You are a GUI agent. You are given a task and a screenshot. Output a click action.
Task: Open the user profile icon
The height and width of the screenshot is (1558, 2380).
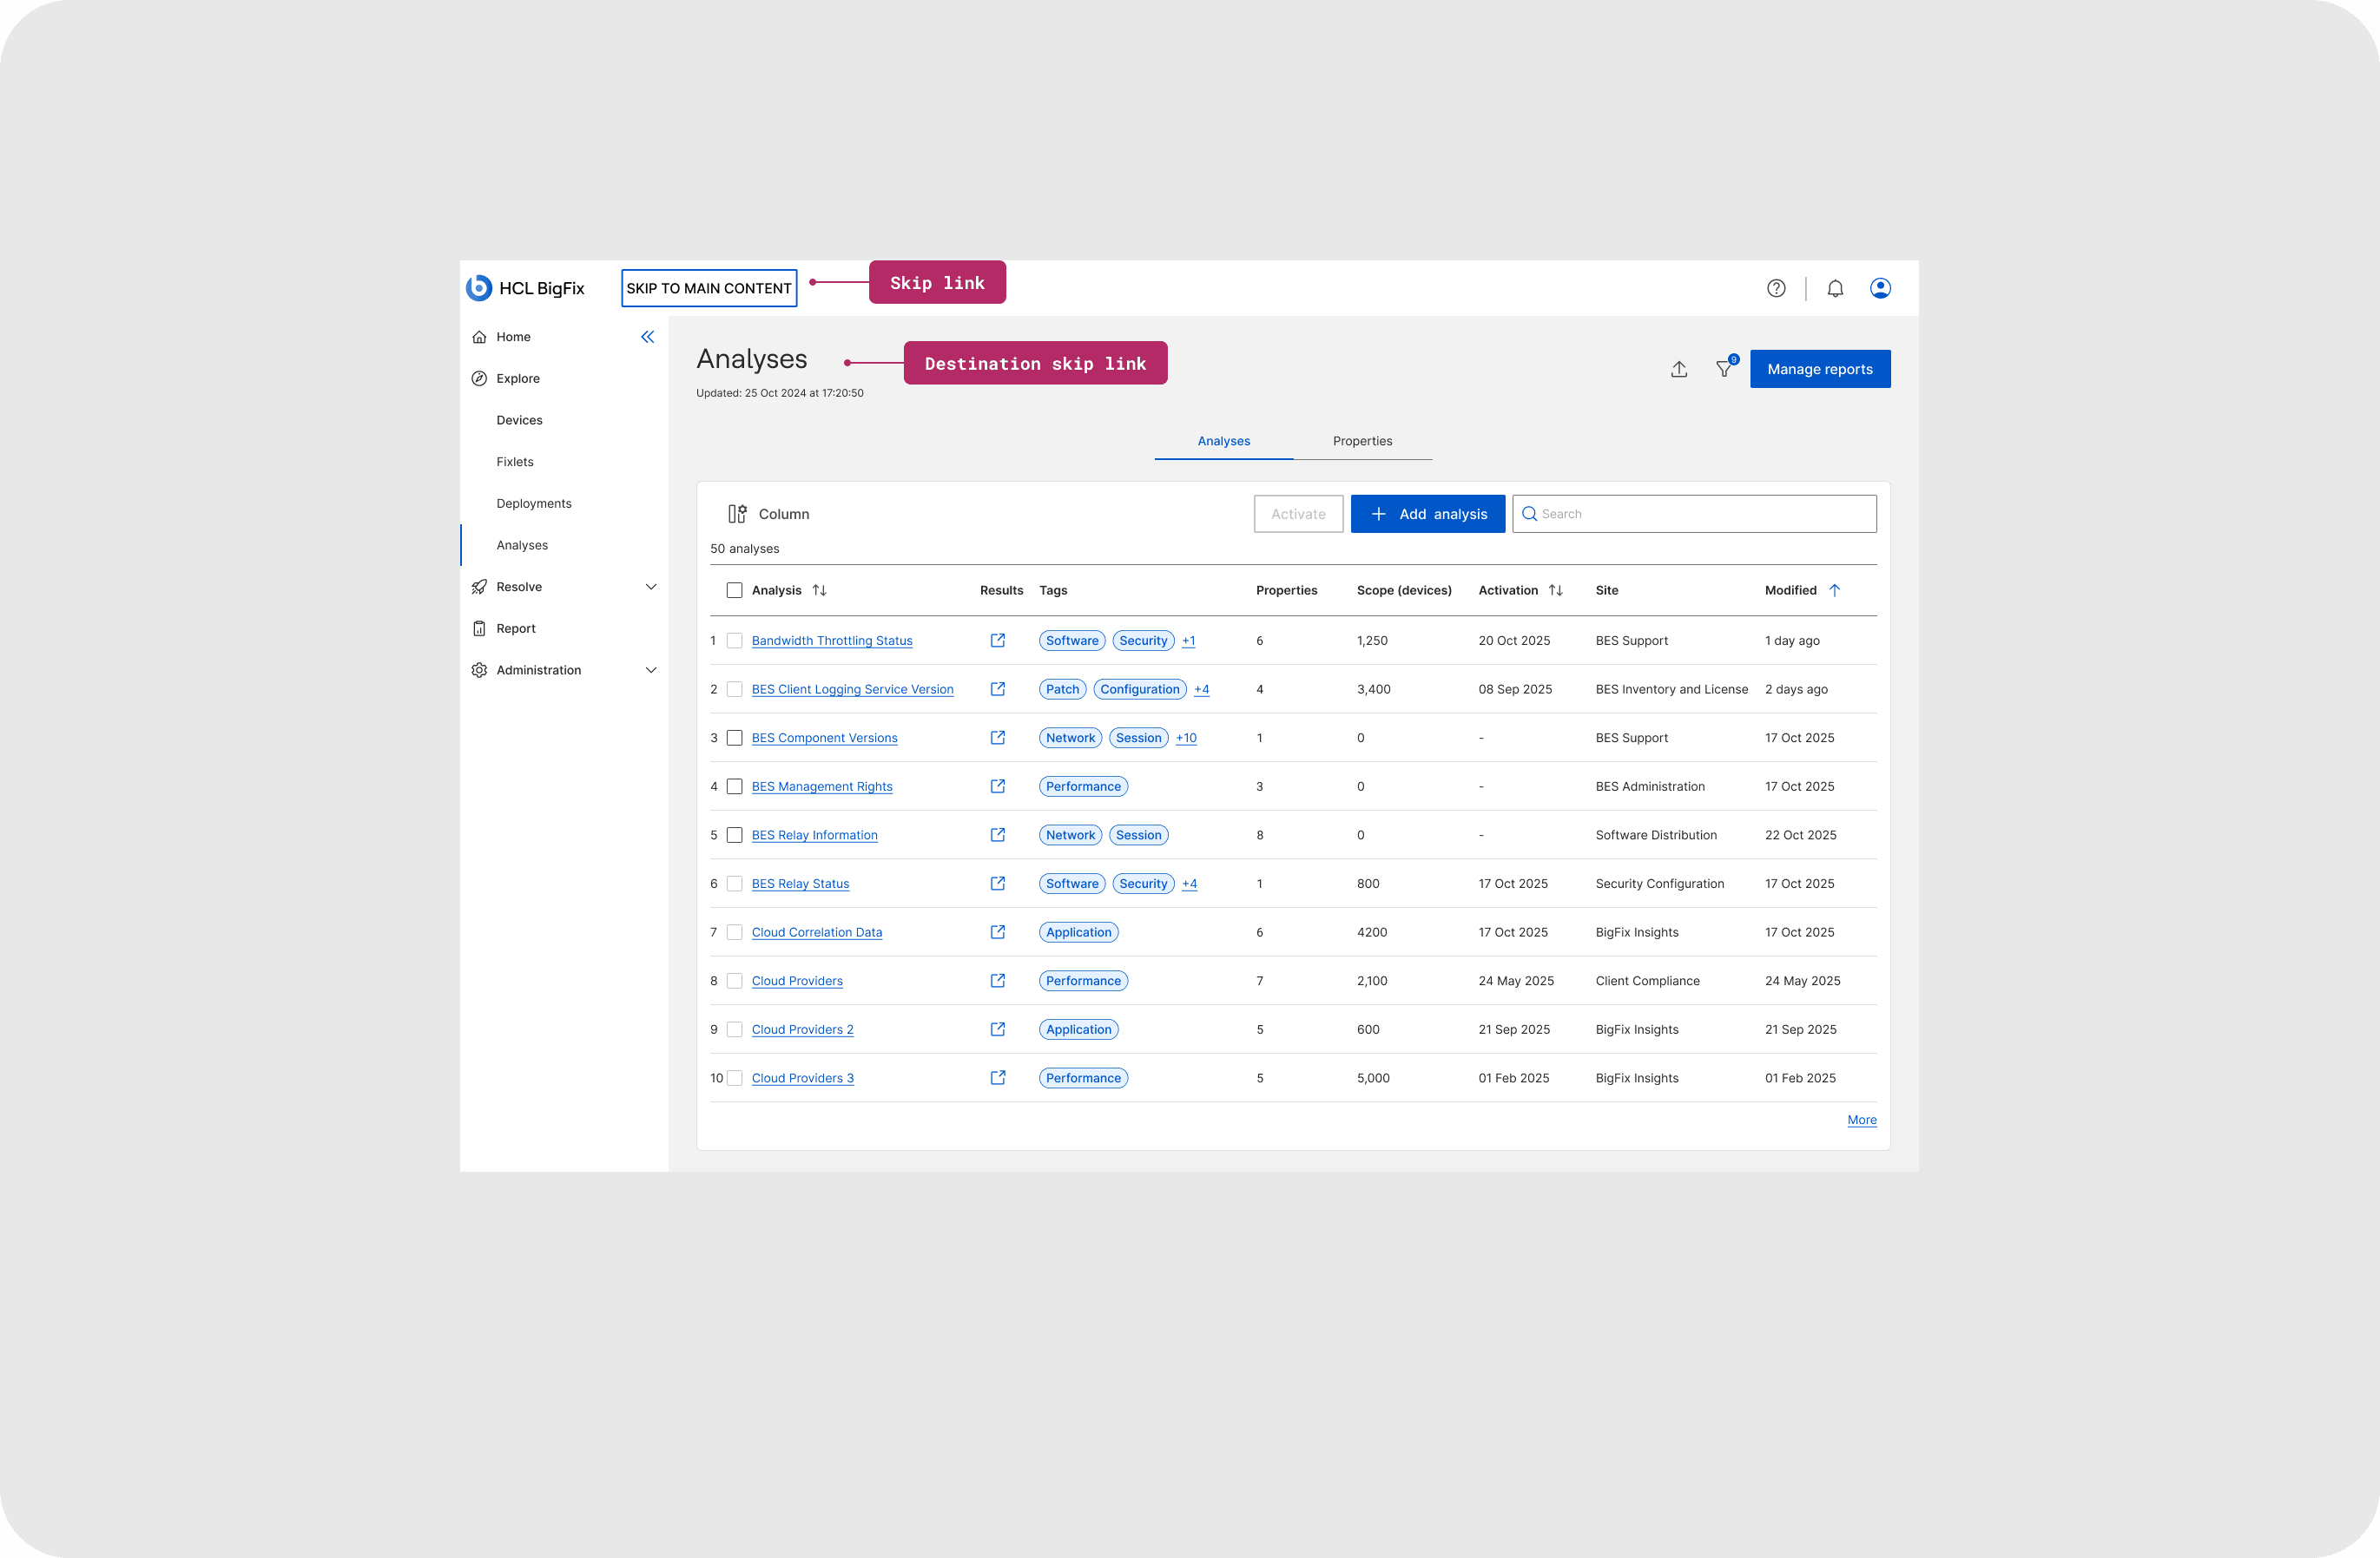(1880, 288)
